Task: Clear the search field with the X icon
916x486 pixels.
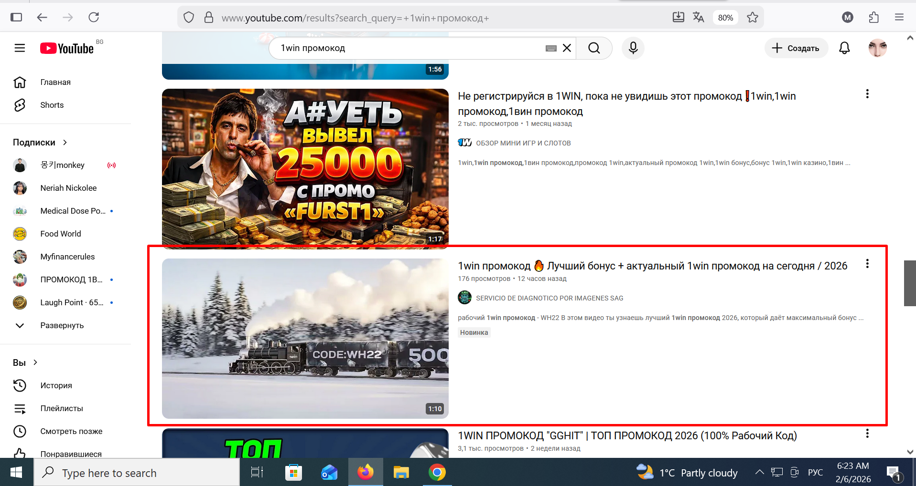Action: point(567,48)
